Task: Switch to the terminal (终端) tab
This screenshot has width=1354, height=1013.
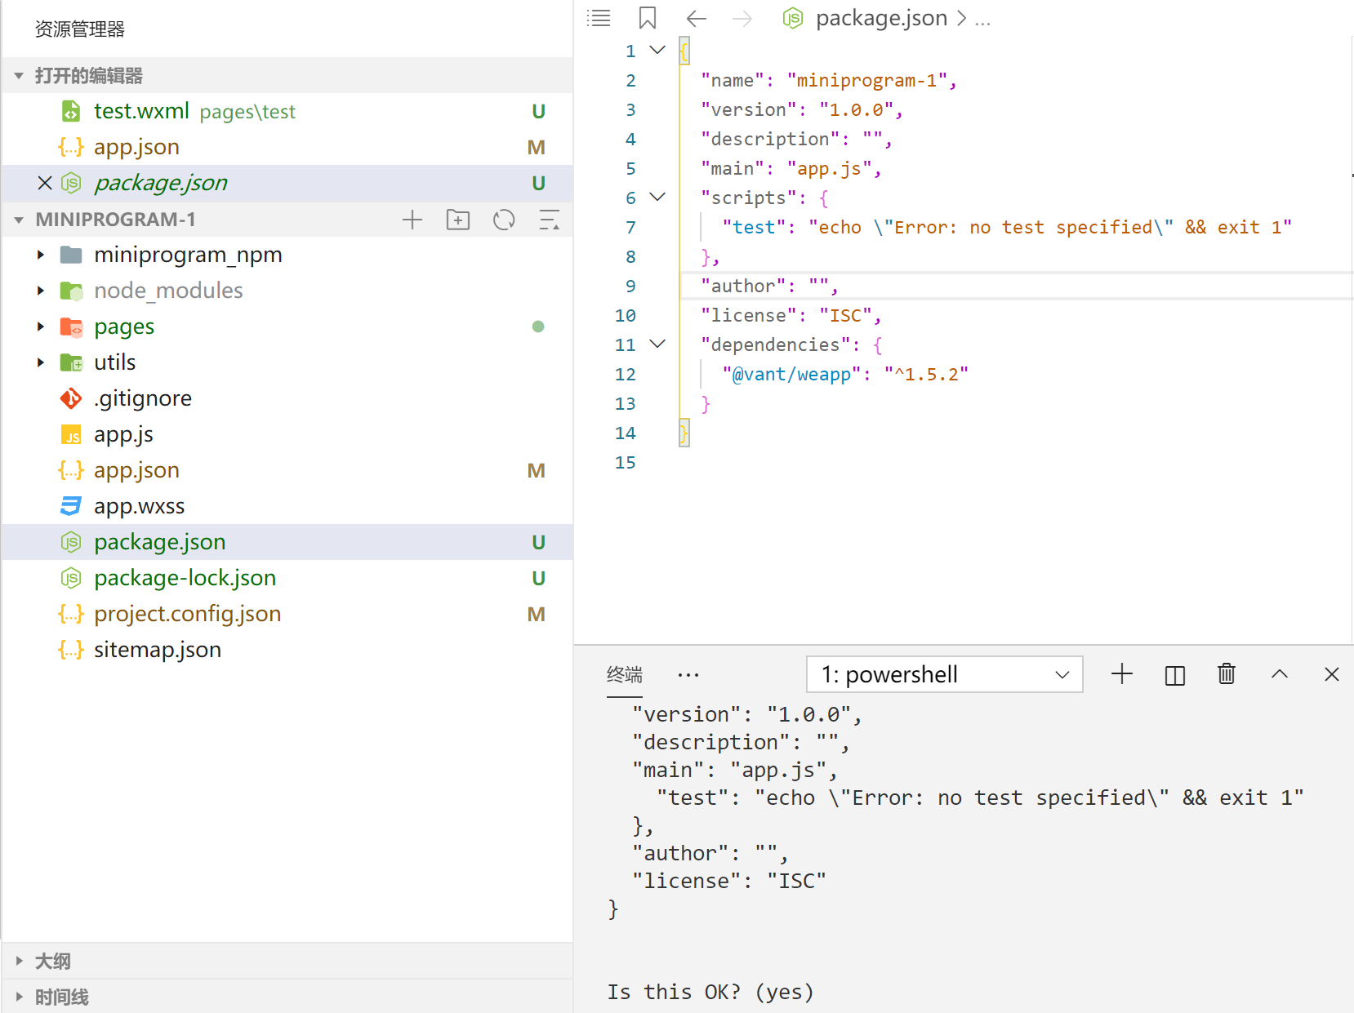Action: (x=625, y=675)
